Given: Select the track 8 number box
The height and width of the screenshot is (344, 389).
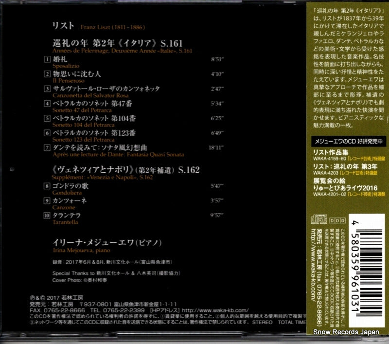Looking at the screenshot, I should 47,186.
